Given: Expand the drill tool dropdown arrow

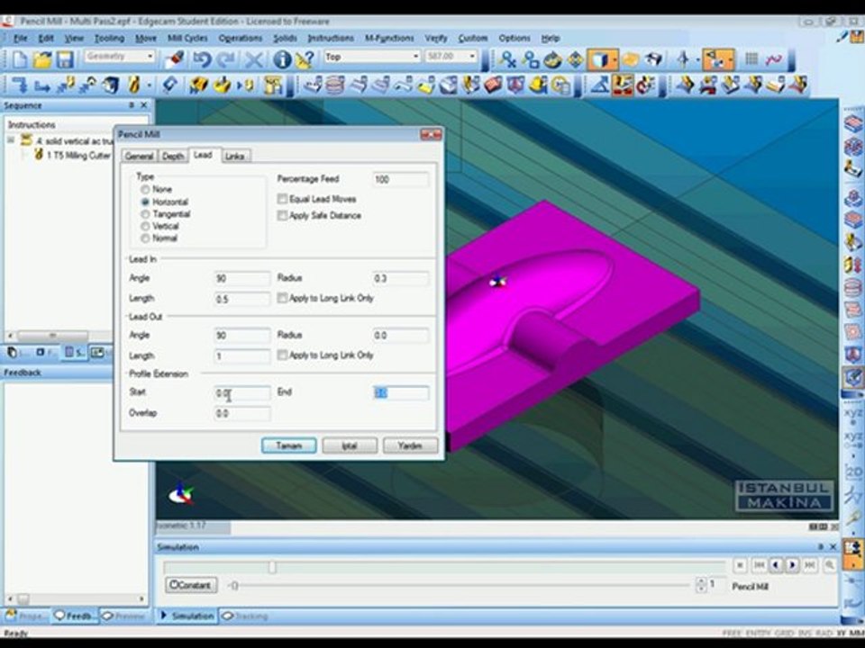Looking at the screenshot, I should (x=149, y=85).
